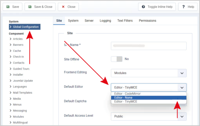
Task: Click the chevron icon beside Articles
Action: [x=10, y=39]
